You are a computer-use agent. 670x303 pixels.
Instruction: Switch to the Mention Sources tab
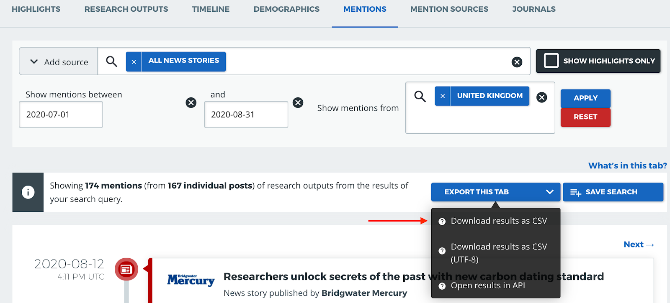(449, 9)
